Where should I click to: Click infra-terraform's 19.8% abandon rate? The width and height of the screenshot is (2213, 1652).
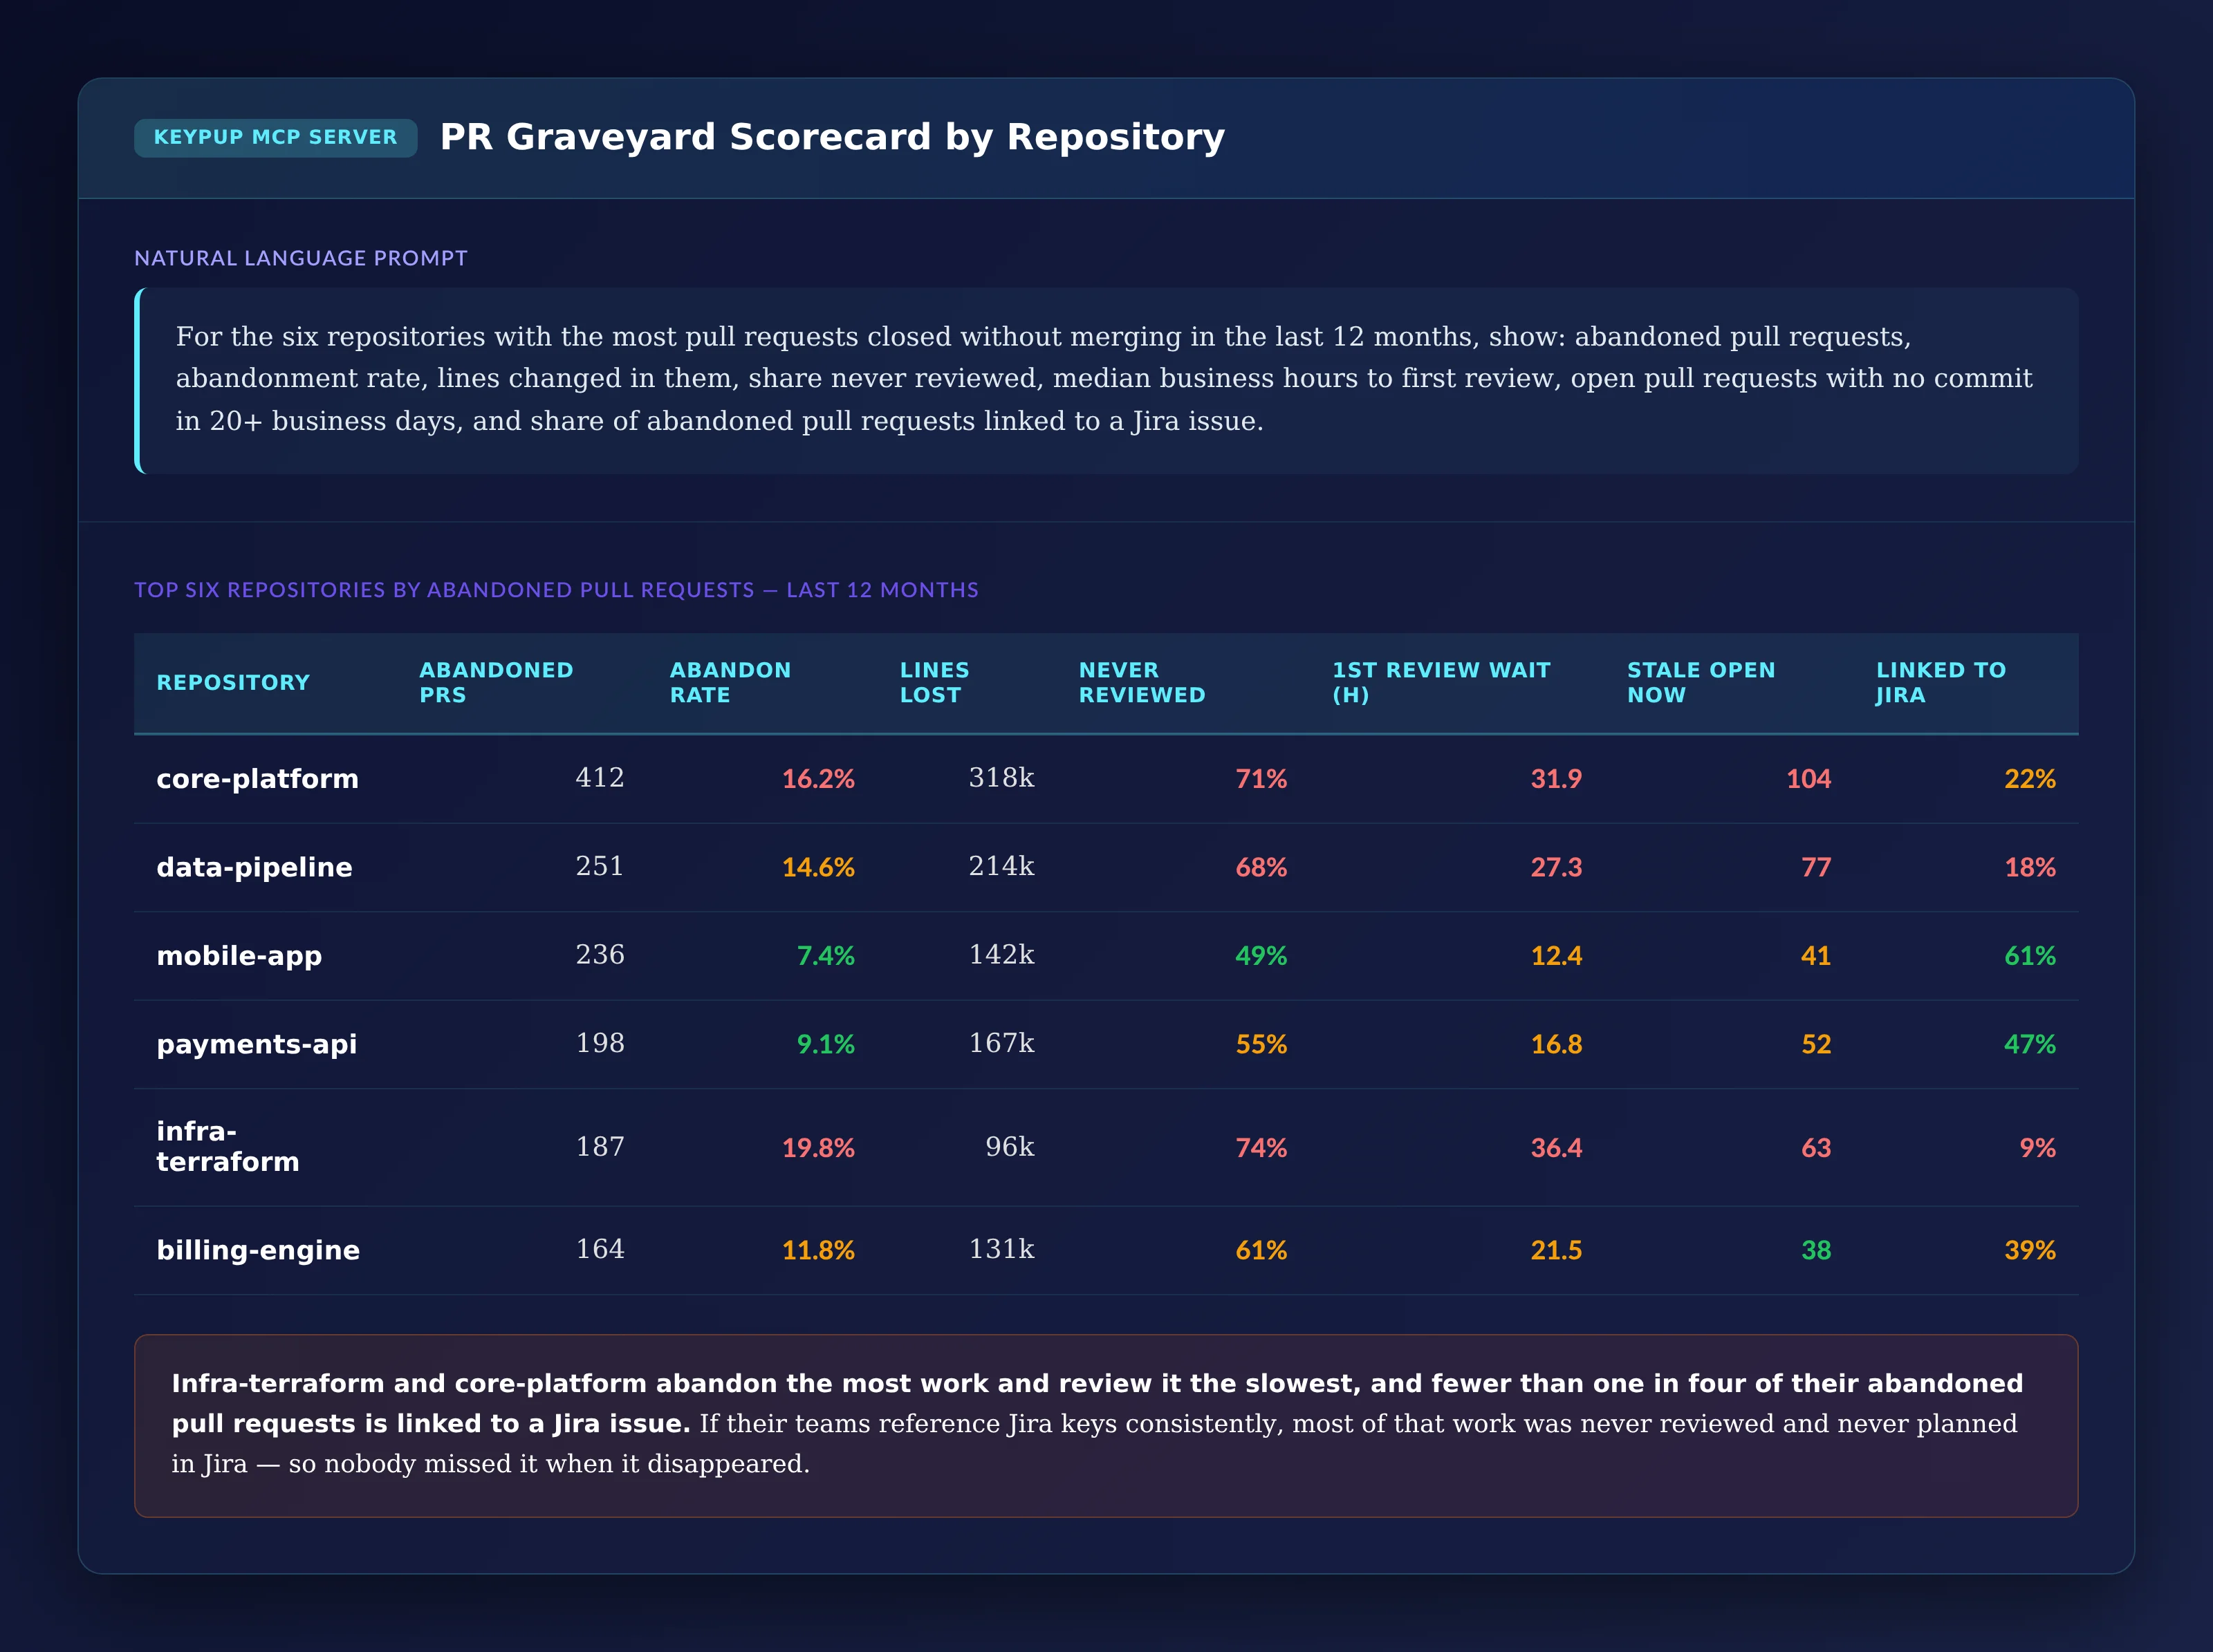click(x=818, y=1148)
